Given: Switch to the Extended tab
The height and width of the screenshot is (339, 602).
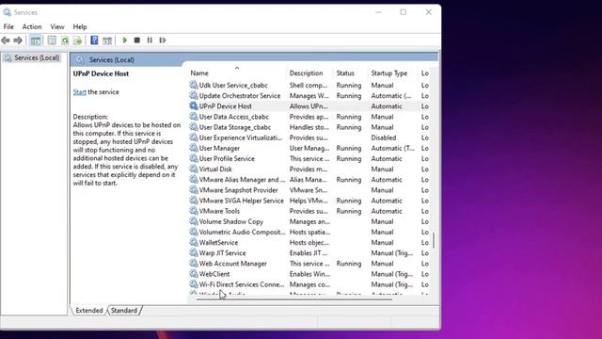Looking at the screenshot, I should pos(89,310).
